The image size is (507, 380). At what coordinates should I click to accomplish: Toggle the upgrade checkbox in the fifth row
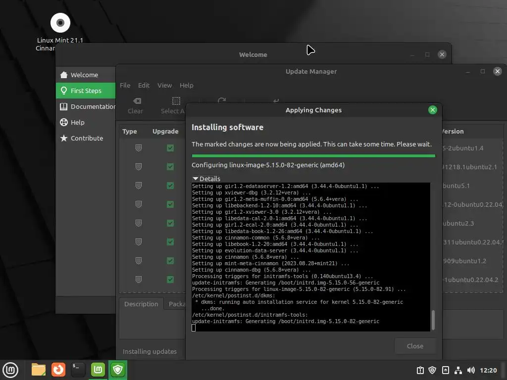pyautogui.click(x=170, y=223)
